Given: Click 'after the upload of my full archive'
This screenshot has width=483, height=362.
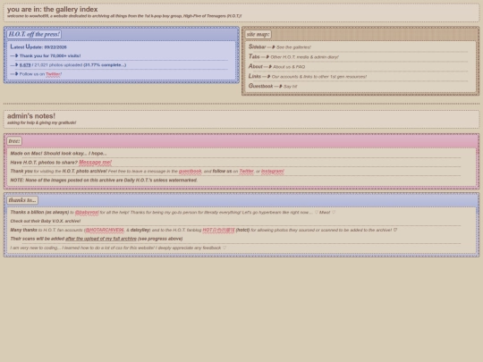Looking at the screenshot, I should click(x=101, y=239).
